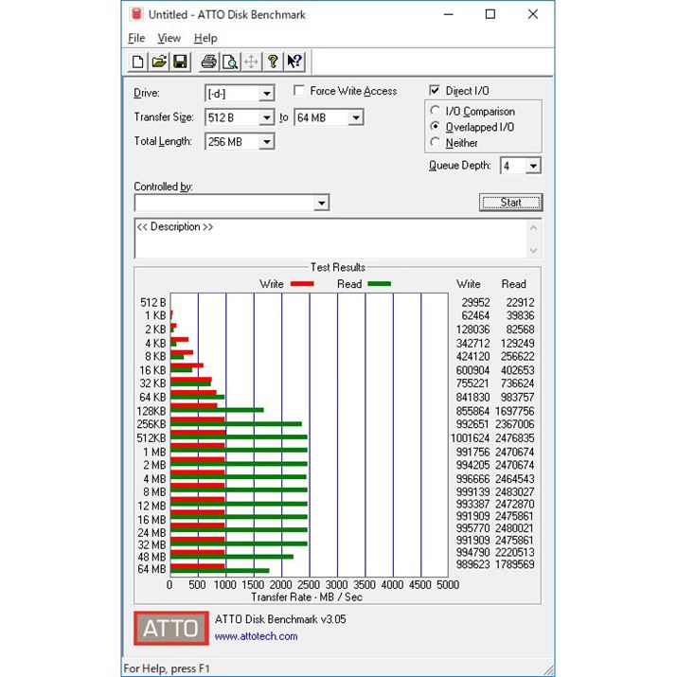
Task: Open the View menu
Action: [169, 38]
